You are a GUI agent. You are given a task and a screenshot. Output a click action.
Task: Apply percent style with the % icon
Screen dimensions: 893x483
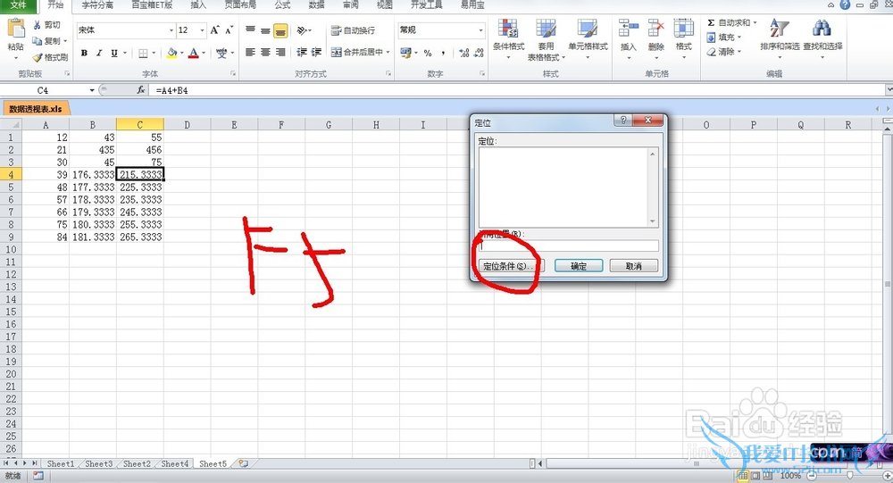click(x=428, y=53)
